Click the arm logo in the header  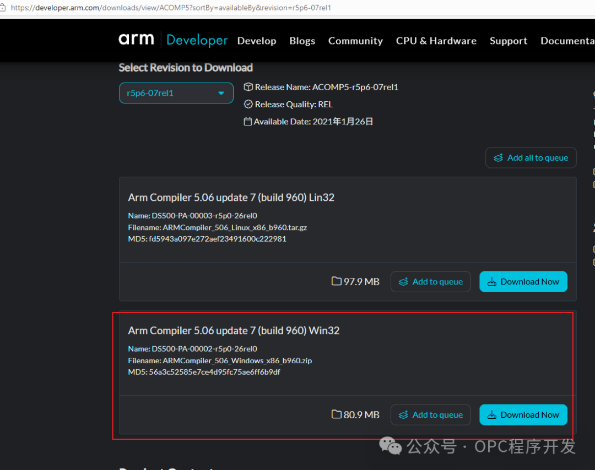(136, 40)
